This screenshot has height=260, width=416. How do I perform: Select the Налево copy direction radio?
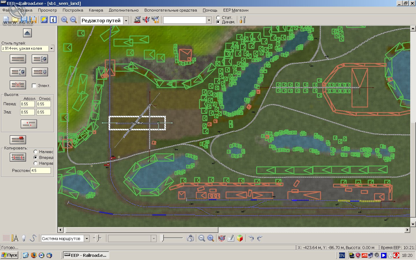pyautogui.click(x=36, y=152)
